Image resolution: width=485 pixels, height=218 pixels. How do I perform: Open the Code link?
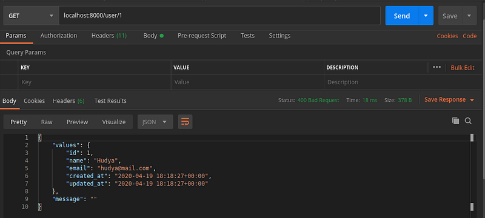pyautogui.click(x=469, y=36)
